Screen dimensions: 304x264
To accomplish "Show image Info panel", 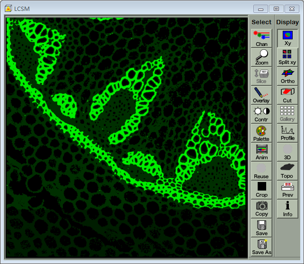I will (287, 209).
